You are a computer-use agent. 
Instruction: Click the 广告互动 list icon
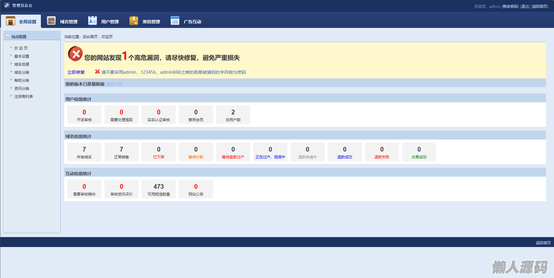[x=175, y=21]
